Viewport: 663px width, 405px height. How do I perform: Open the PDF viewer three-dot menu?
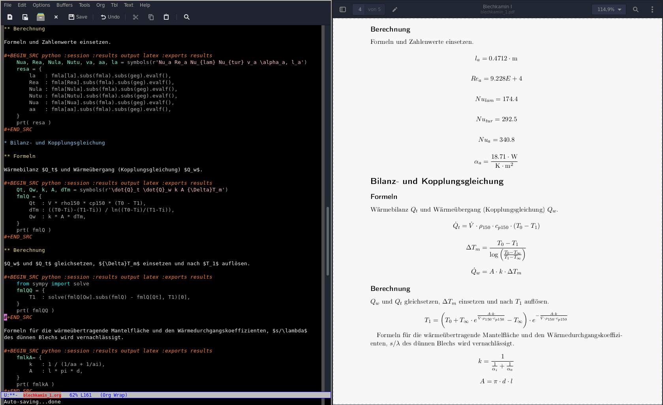[x=652, y=9]
